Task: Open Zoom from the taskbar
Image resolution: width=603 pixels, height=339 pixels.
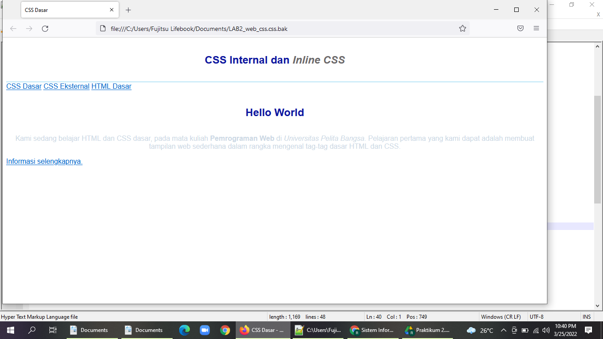Action: (204, 330)
